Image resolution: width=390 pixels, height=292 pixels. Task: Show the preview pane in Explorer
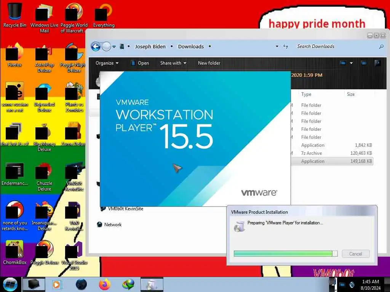pos(364,63)
